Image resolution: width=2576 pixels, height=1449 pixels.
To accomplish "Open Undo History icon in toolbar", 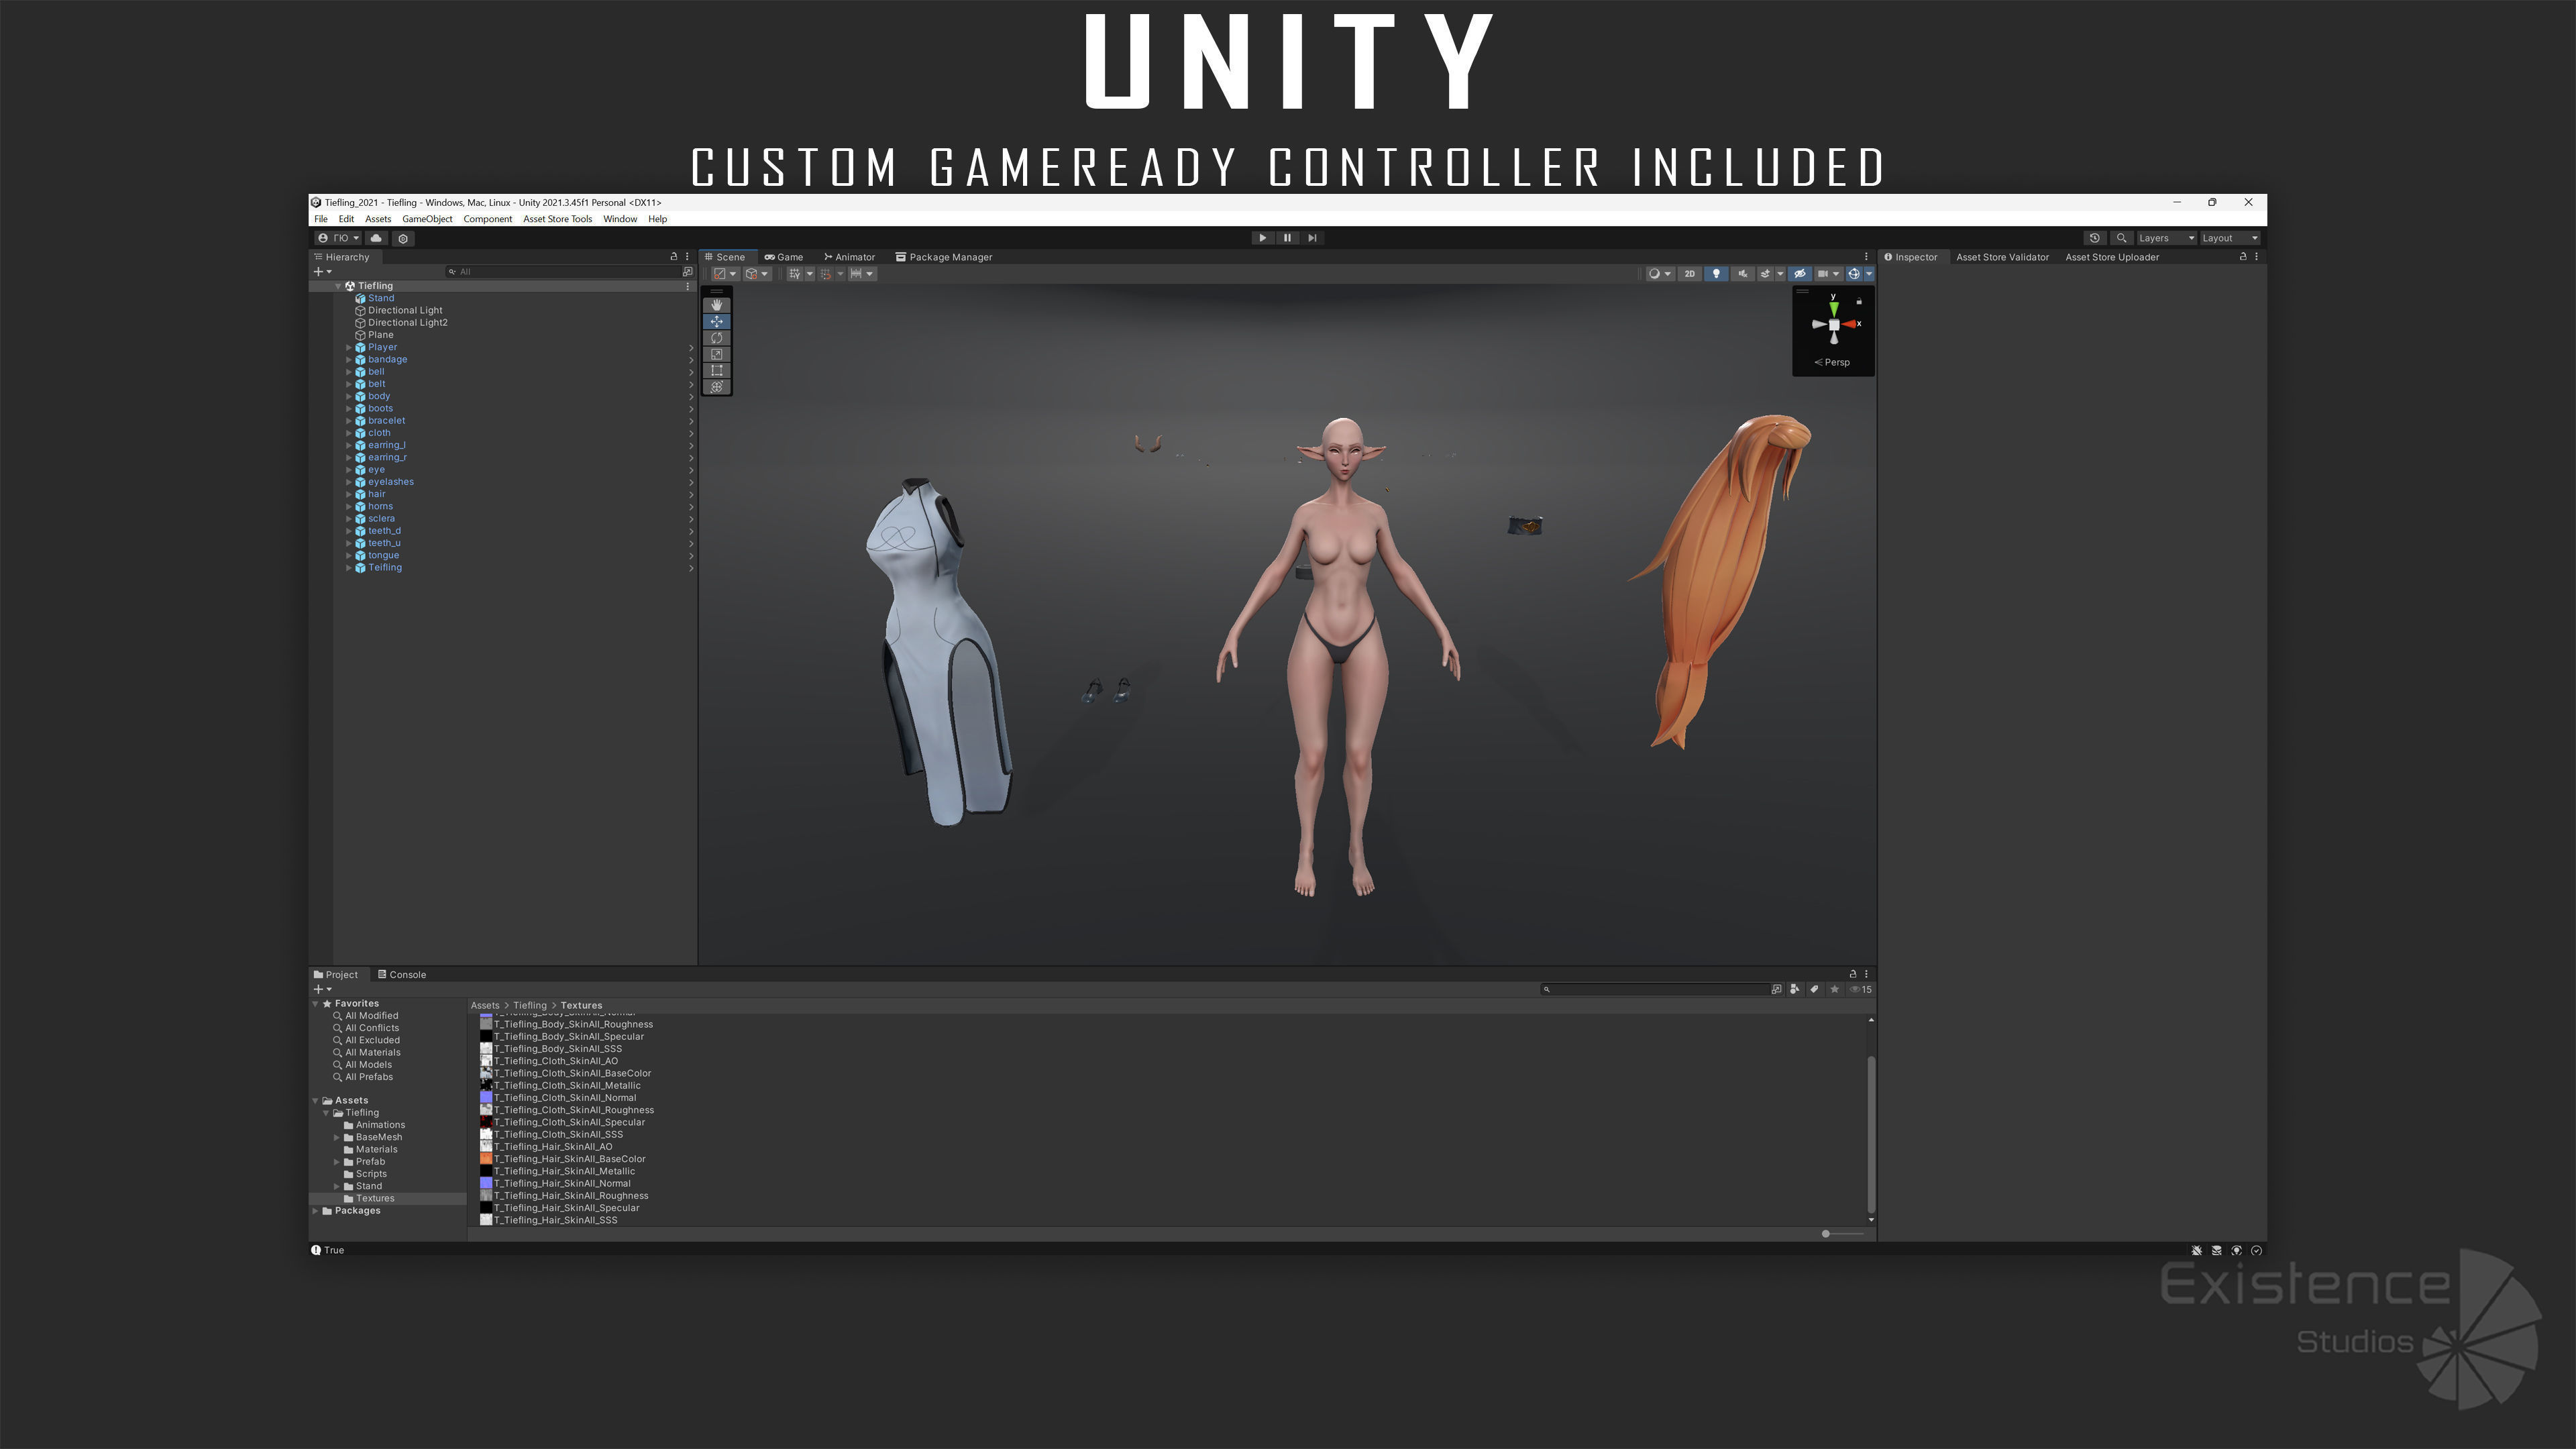I will 2094,238.
